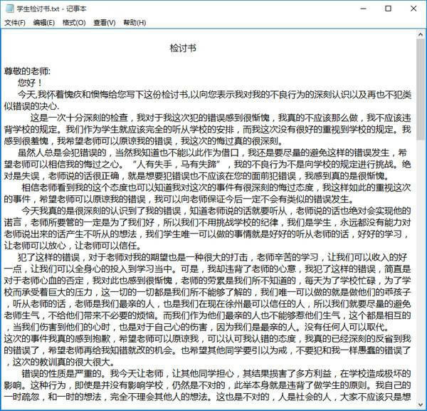Click the line starting 错误的性质是严重的
The image size is (427, 411).
(x=216, y=373)
